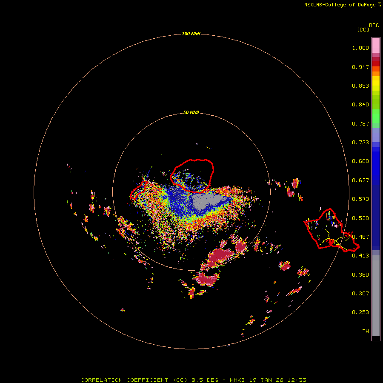Click the Correlation Coefficient caption at bottom
The width and height of the screenshot is (383, 383).
pos(193,380)
